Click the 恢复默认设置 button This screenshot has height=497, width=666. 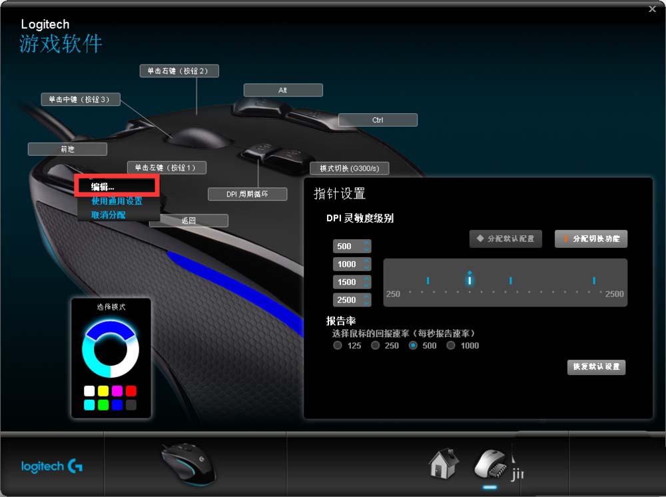(596, 366)
